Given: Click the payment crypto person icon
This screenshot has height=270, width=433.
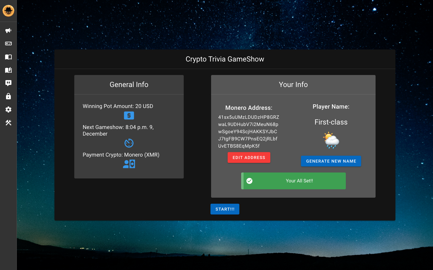Looking at the screenshot, I should (x=129, y=164).
